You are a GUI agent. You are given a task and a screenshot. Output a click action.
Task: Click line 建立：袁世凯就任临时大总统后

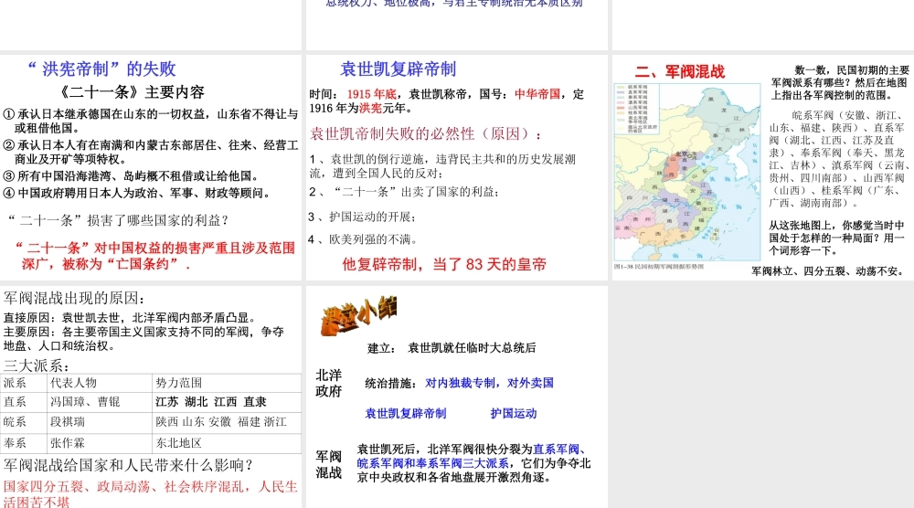click(452, 348)
